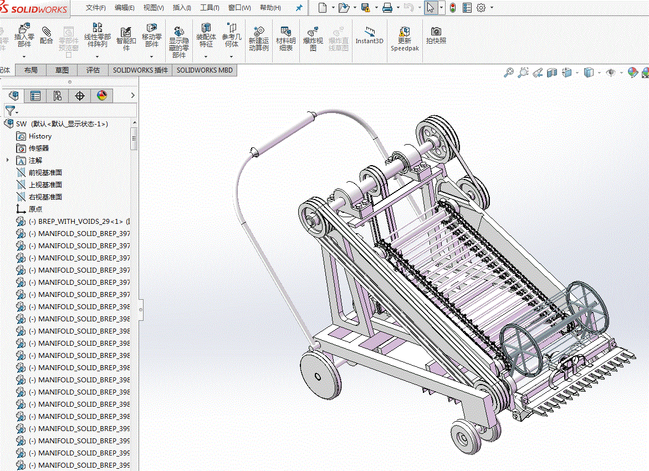Click the New Motion Study (新建运动算例) icon
649x471 pixels.
[258, 34]
